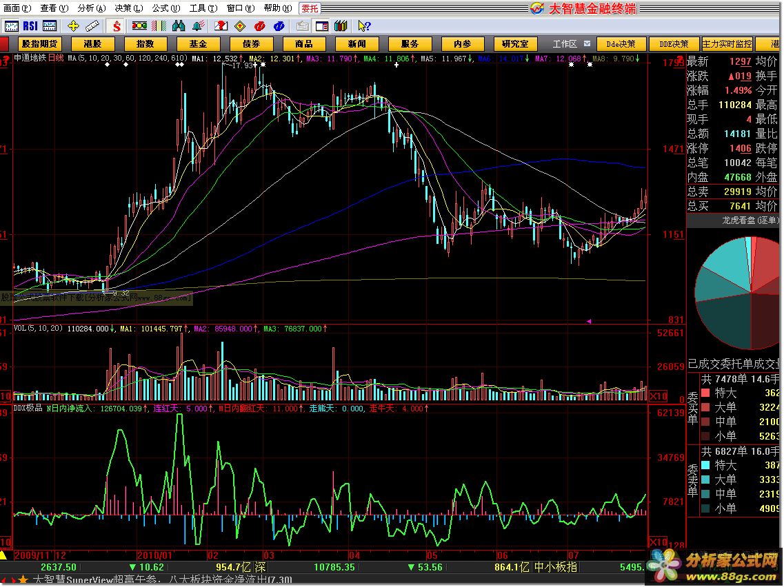Viewport: 784px width, 587px height.
Task: Click the red-green striped bars icon
Action: pos(159,26)
